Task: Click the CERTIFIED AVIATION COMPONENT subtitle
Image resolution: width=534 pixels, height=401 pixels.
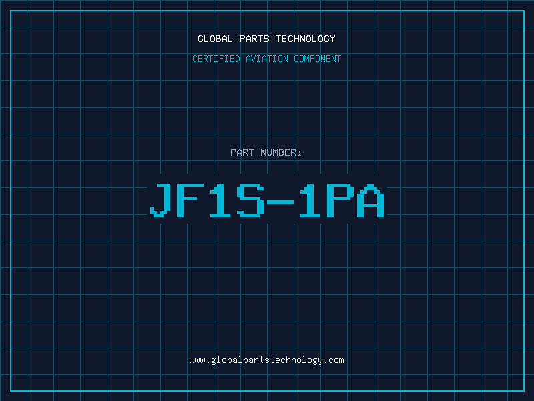Action: tap(266, 59)
